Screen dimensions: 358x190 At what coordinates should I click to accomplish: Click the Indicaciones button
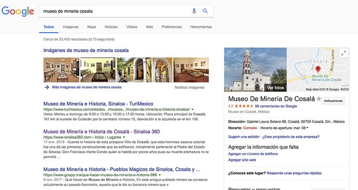coord(333,101)
